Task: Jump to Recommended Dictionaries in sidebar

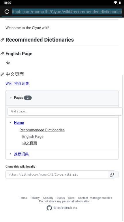Action: point(42,130)
